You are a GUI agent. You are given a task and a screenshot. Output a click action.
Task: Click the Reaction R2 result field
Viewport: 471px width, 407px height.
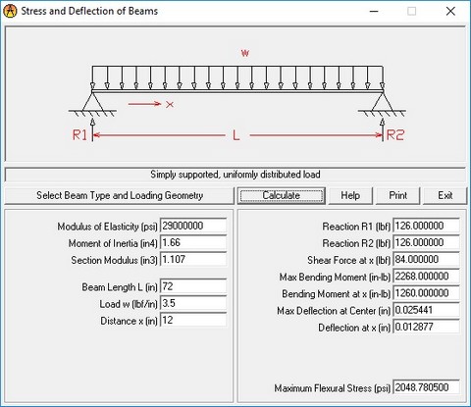pos(426,243)
